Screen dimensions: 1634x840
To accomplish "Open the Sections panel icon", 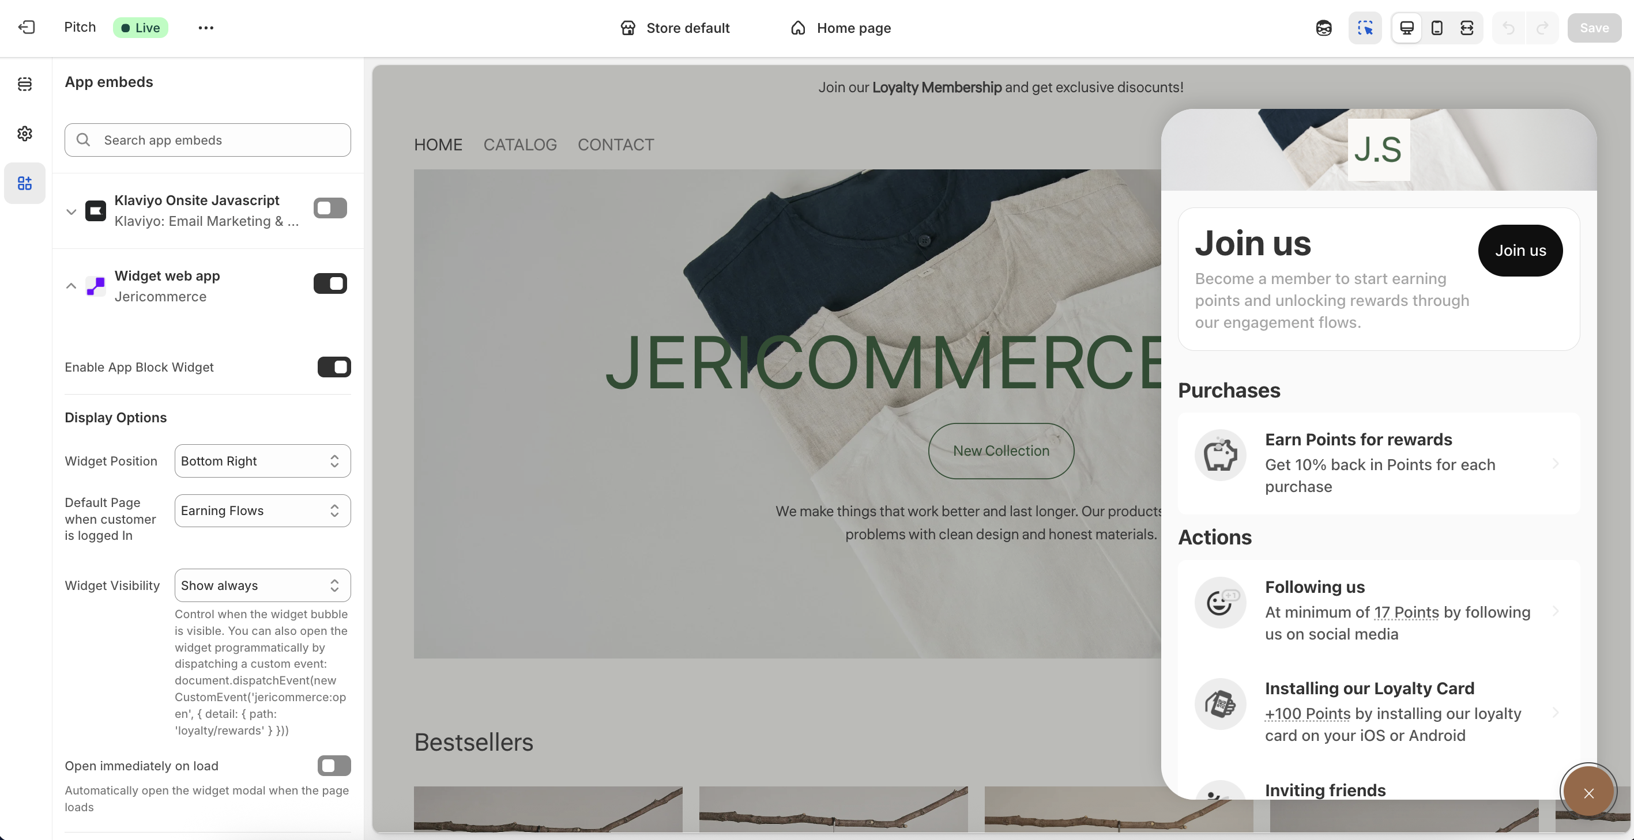I will 25,84.
